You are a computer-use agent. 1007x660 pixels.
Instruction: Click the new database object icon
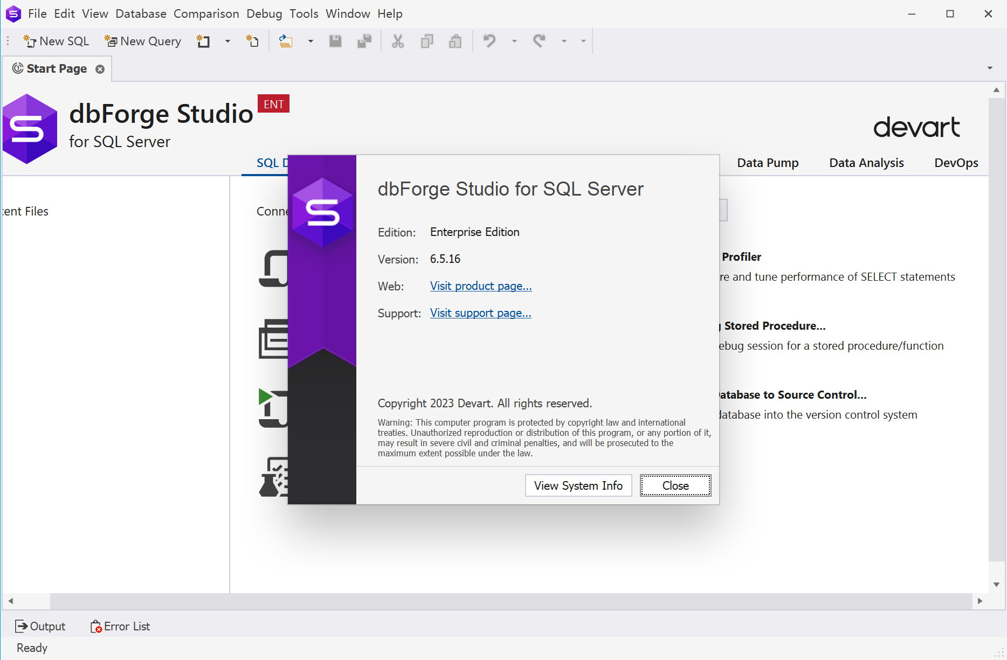203,41
